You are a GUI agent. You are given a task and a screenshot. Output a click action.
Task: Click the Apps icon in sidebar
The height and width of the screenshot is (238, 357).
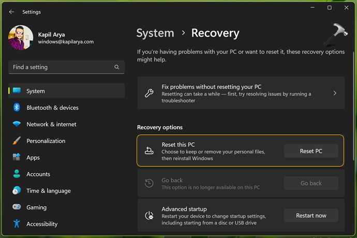17,157
